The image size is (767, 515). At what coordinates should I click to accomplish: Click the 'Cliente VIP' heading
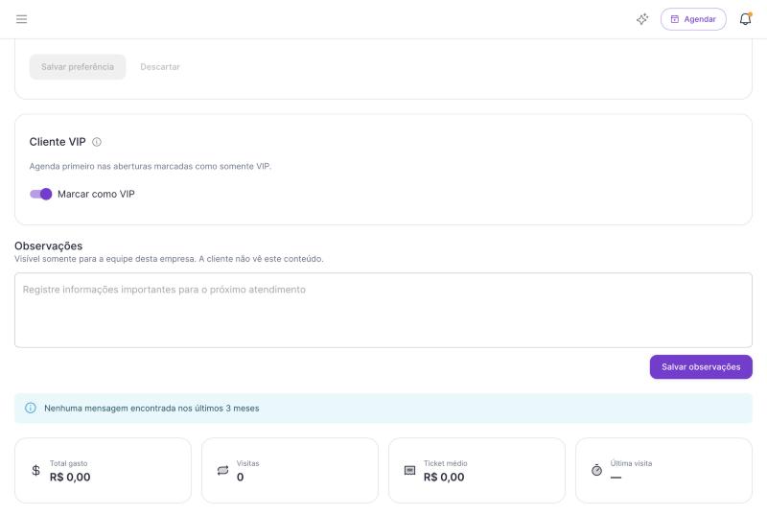click(58, 142)
